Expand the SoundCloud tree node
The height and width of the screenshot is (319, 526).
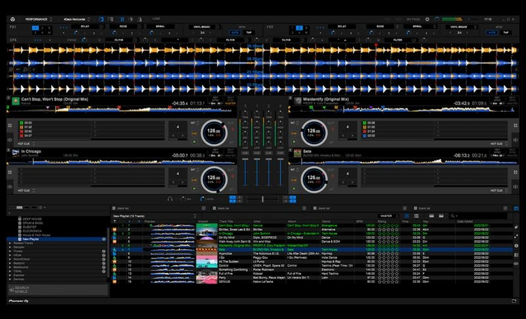[x=10, y=259]
